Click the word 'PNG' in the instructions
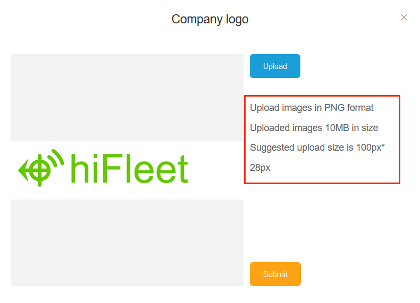This screenshot has width=420, height=303. tap(334, 108)
